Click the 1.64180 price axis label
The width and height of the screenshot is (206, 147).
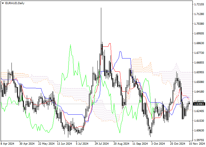click(x=199, y=92)
